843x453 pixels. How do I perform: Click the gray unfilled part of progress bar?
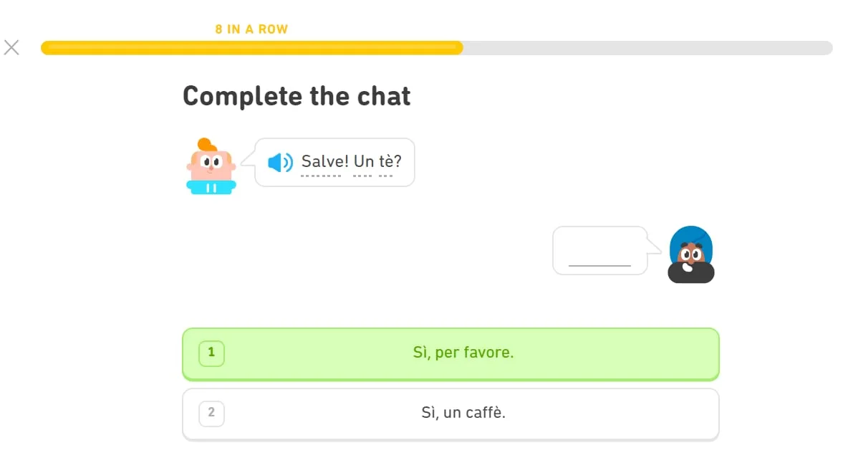(645, 48)
